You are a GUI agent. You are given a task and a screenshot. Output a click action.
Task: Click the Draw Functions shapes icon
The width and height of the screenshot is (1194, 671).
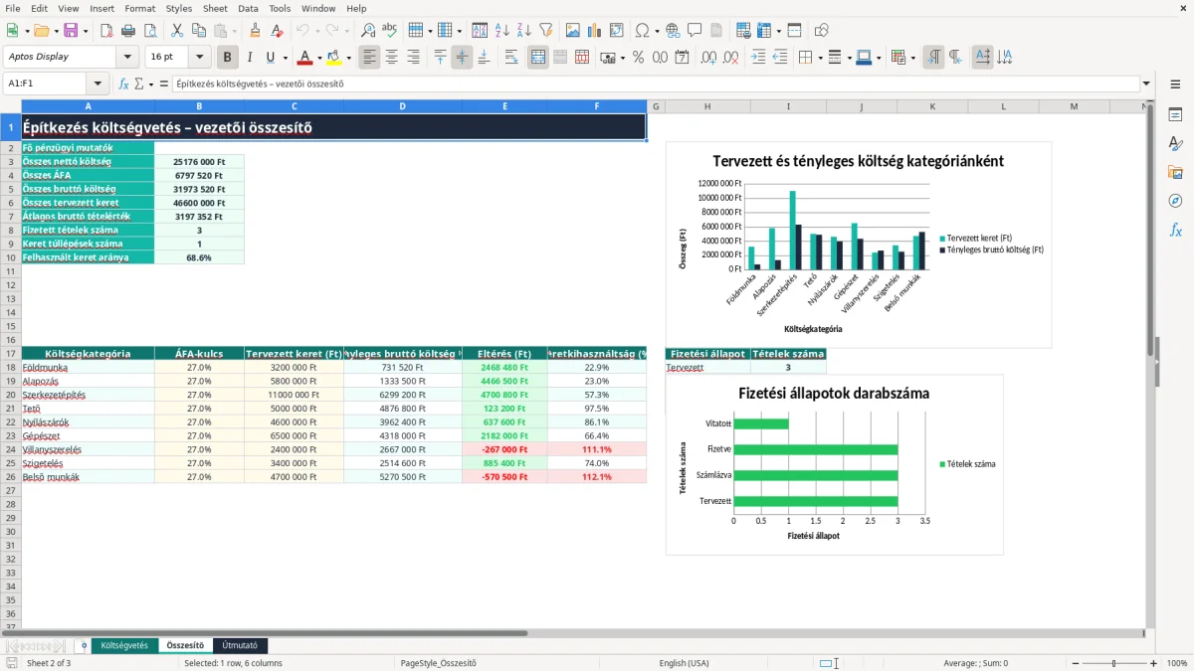pyautogui.click(x=822, y=31)
